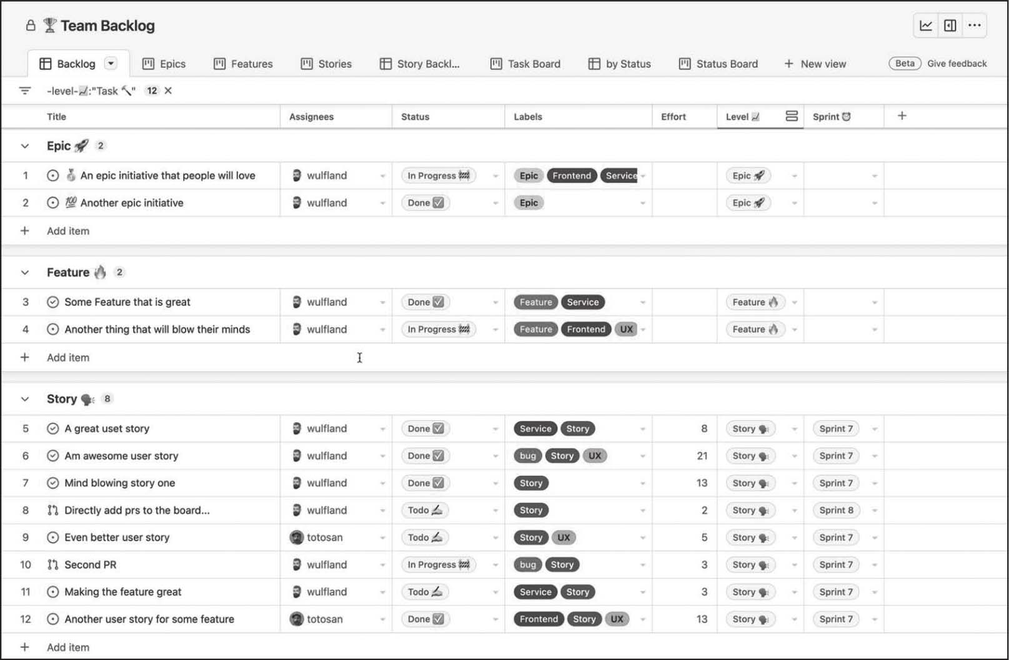The width and height of the screenshot is (1009, 660).
Task: Add a new field with the plus icon
Action: pyautogui.click(x=902, y=116)
